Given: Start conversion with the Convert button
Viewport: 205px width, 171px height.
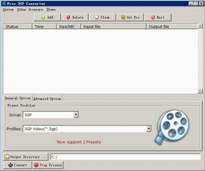Looking at the screenshot, I should click(x=18, y=165).
